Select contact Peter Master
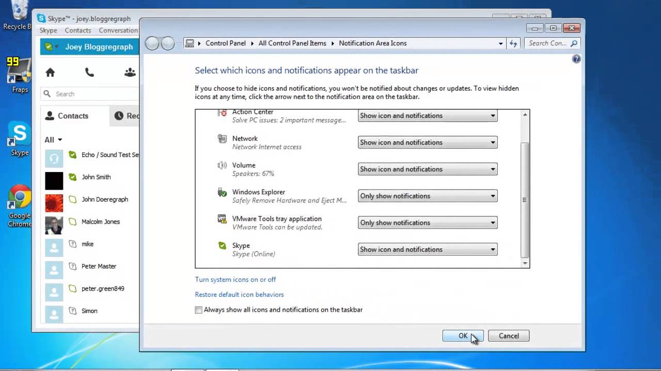661x371 pixels. [90, 270]
